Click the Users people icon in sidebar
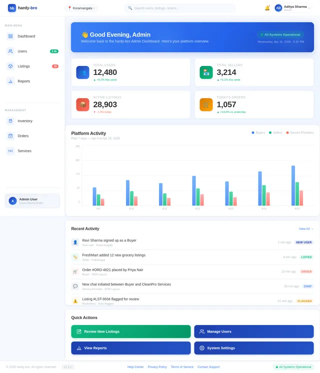Viewport: 320px width, 373px height. (10, 51)
